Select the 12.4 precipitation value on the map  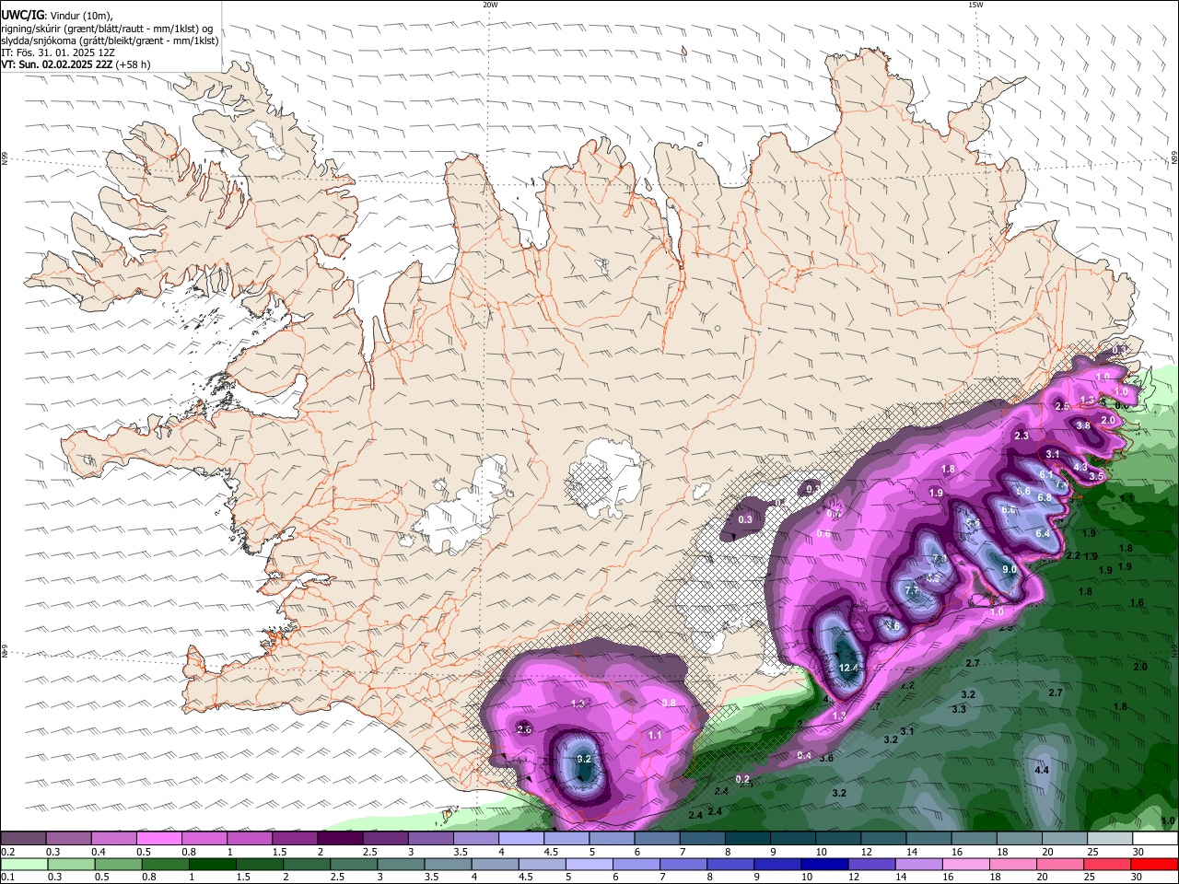point(848,668)
